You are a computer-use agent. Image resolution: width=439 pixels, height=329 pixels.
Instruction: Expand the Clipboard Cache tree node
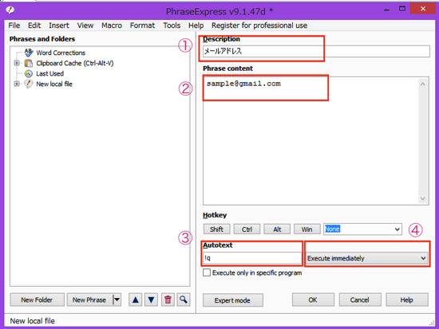point(17,63)
